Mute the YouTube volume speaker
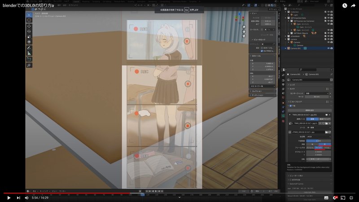 click(26, 198)
